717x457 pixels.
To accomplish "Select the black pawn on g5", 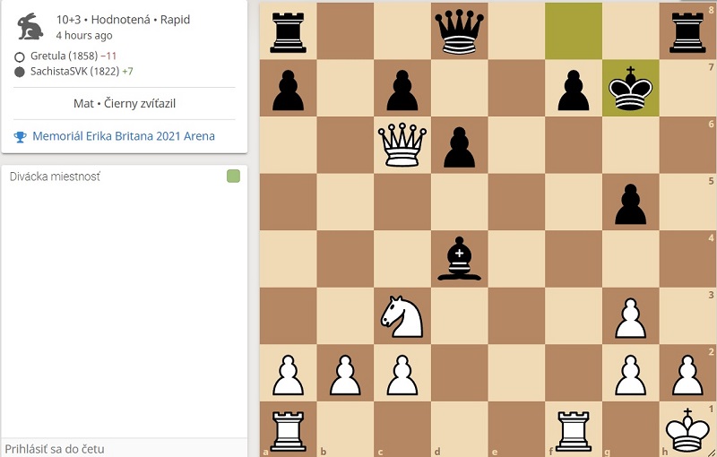I will point(631,203).
